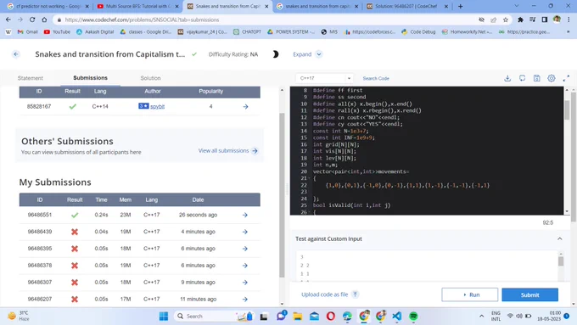Click Popularity column header

[210, 92]
